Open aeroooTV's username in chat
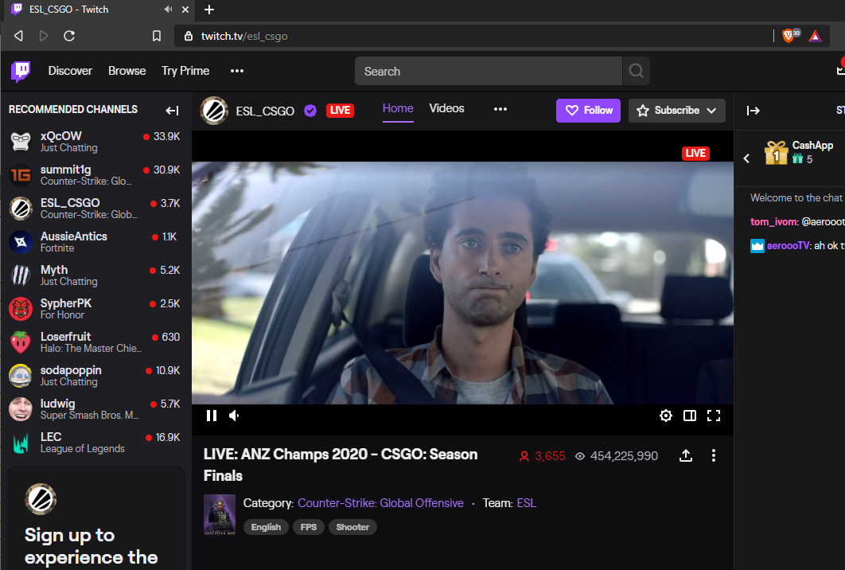The height and width of the screenshot is (570, 845). pyautogui.click(x=788, y=245)
